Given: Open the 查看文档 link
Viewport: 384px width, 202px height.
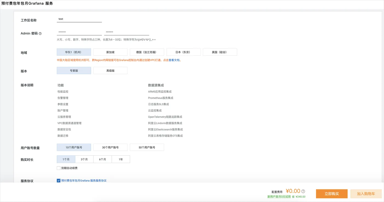Looking at the screenshot, I should (175, 60).
